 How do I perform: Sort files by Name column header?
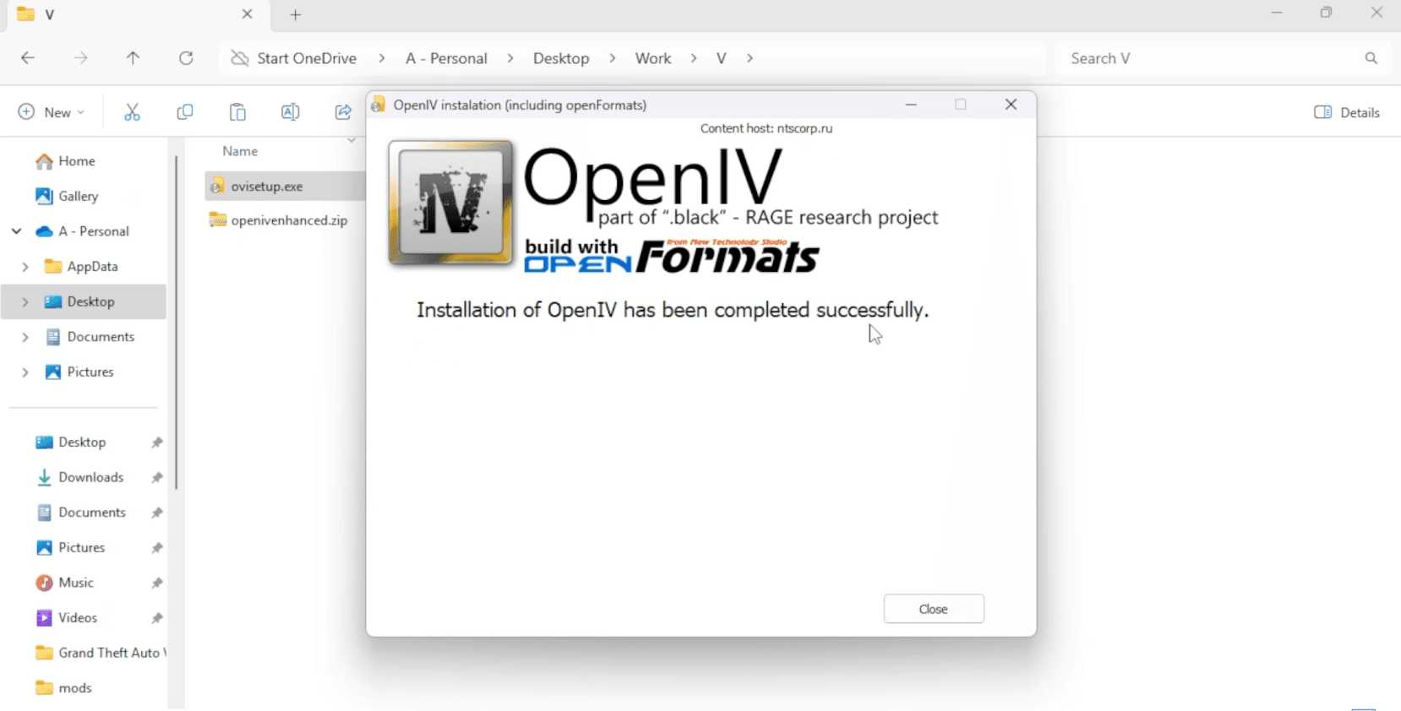tap(240, 151)
